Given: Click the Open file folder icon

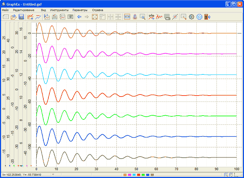Looking at the screenshot, I should point(13,17).
